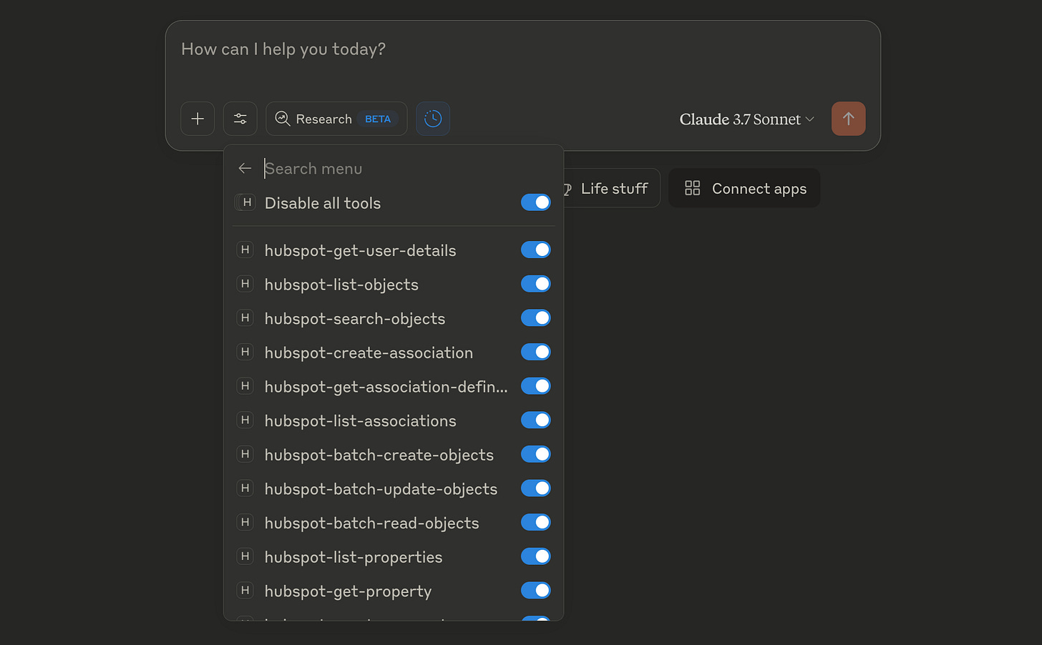Click the Research BETA button
The height and width of the screenshot is (645, 1042).
click(336, 119)
